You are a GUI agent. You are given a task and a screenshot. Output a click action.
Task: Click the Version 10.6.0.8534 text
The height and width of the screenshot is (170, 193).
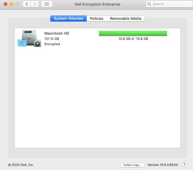point(162,165)
